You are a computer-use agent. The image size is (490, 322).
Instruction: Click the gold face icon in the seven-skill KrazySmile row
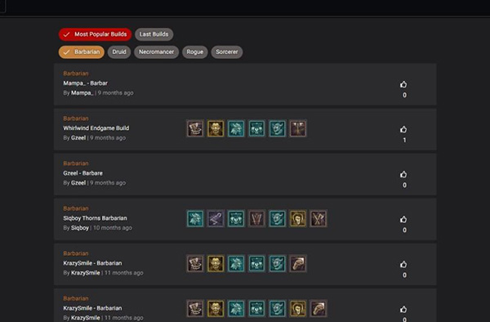298,309
